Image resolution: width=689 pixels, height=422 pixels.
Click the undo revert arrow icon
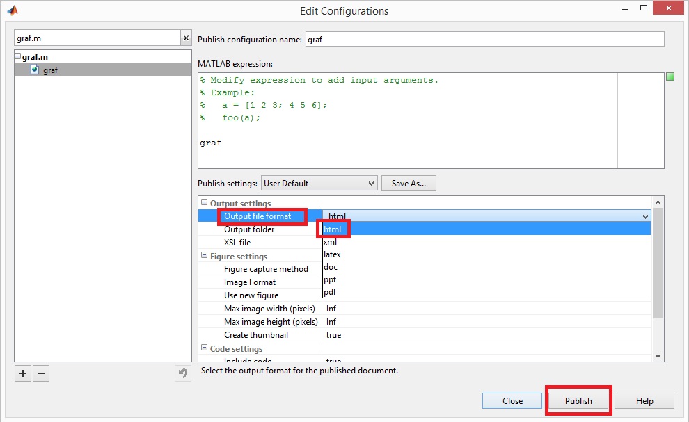coord(183,373)
